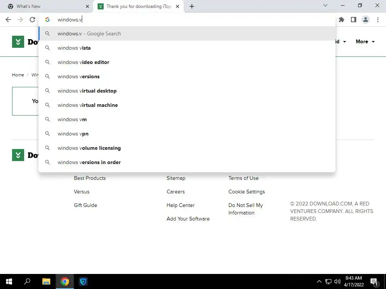Screen dimensions: 386x289
Task: Click the Download.com green logo in header
Action: pos(18,42)
